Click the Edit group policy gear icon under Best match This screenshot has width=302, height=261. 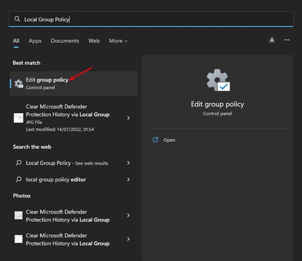19,84
